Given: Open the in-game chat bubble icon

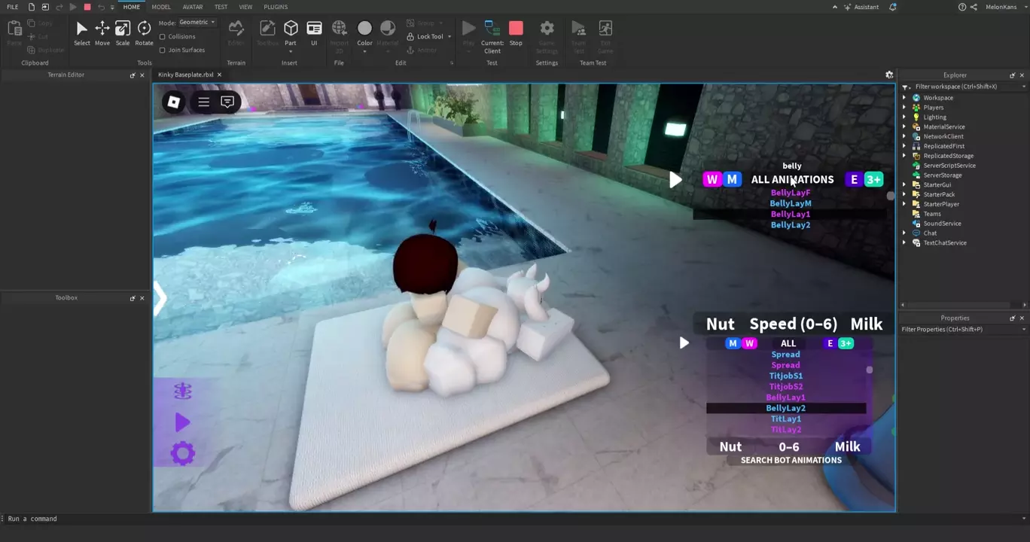Looking at the screenshot, I should click(x=227, y=102).
